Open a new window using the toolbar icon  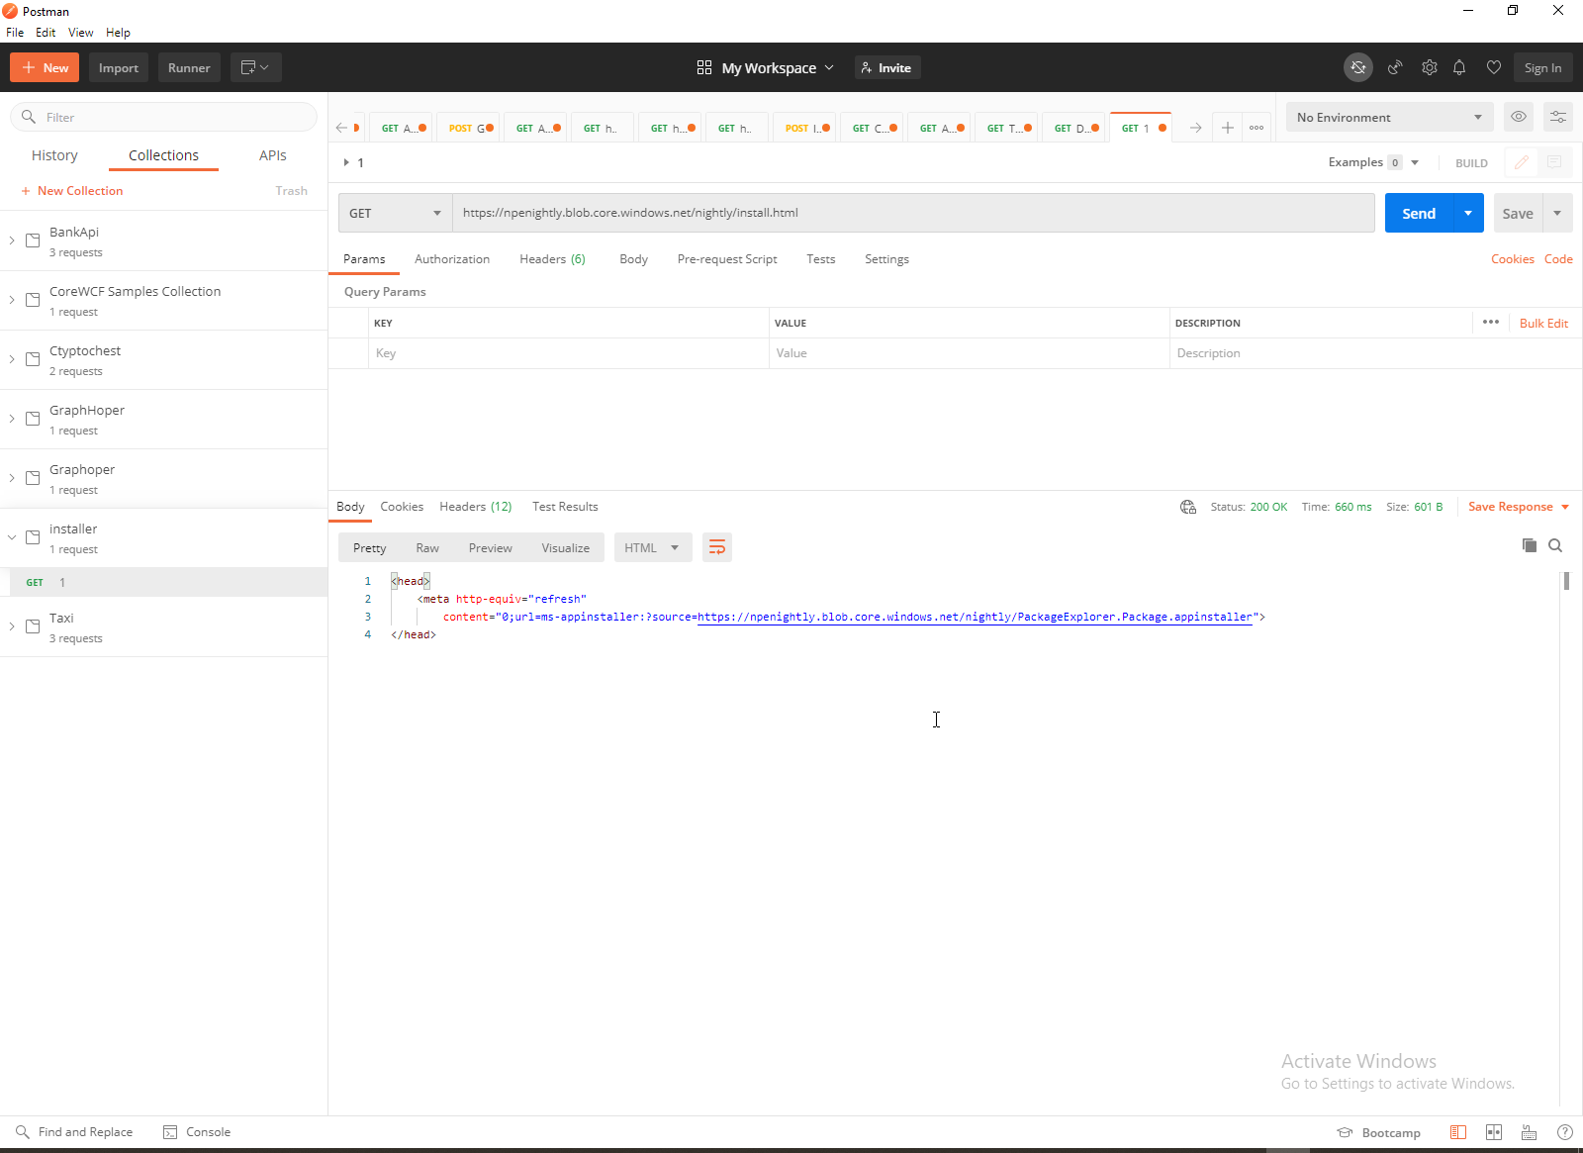tap(255, 67)
